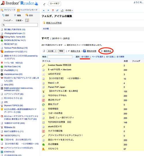Select the Matzにっき row
Viewport: 144px width, 156px height.
pyautogui.click(x=93, y=83)
